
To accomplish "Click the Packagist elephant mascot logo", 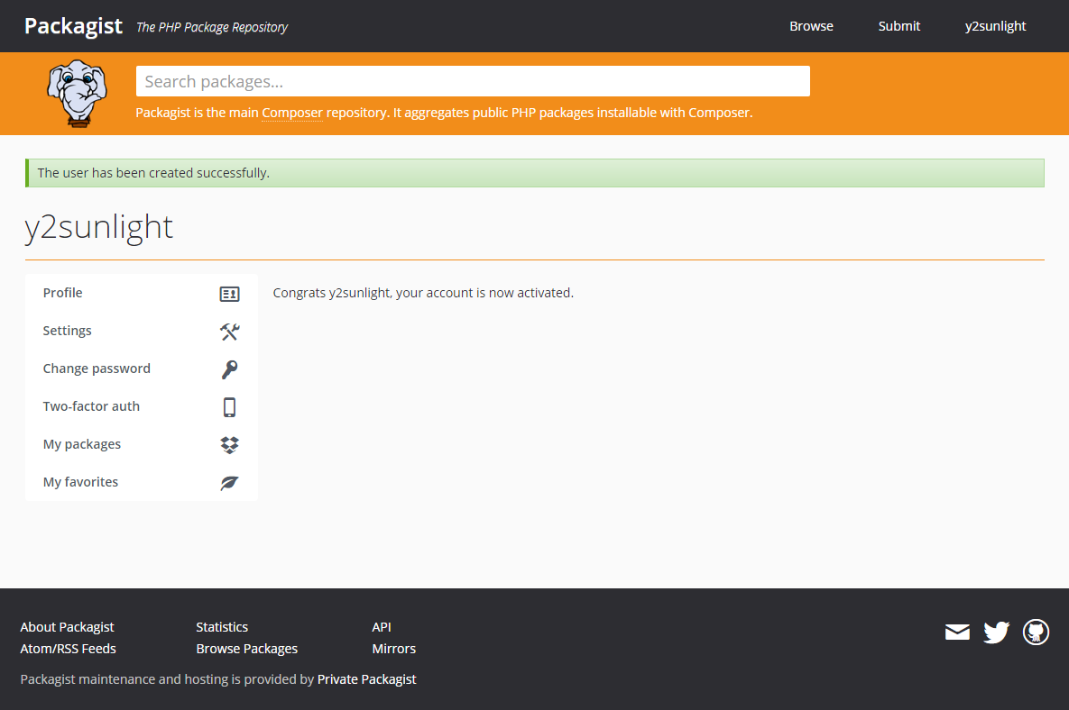I will (x=76, y=93).
